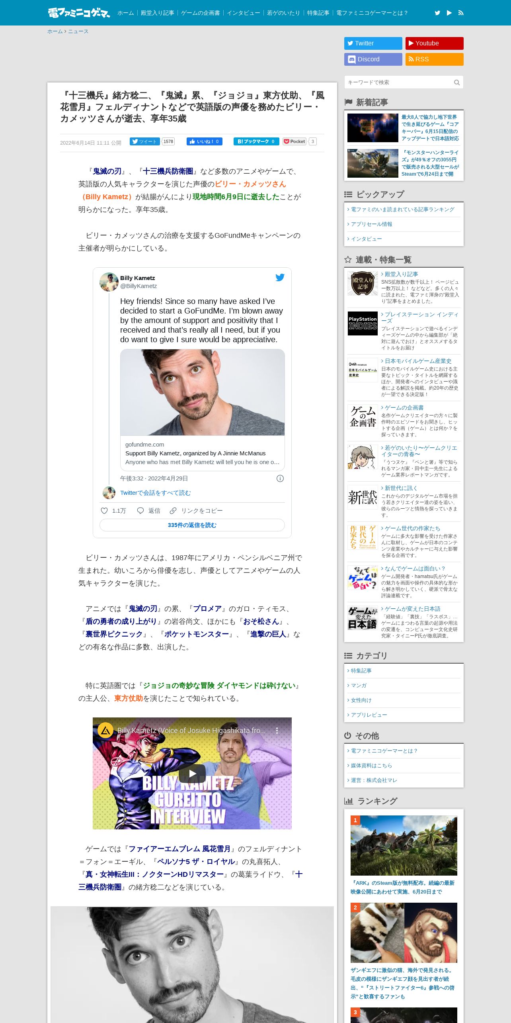
Task: Open ゲームの企画書 in the top navigation
Action: 201,13
